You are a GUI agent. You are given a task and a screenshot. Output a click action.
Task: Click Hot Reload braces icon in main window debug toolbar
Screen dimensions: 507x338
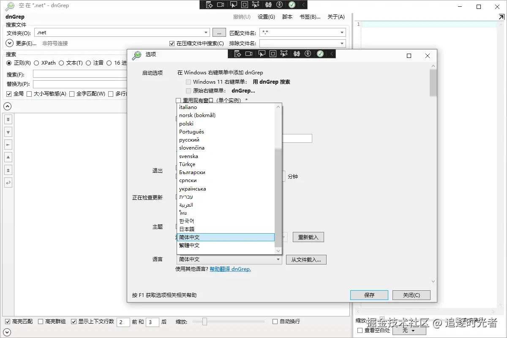[x=268, y=5]
